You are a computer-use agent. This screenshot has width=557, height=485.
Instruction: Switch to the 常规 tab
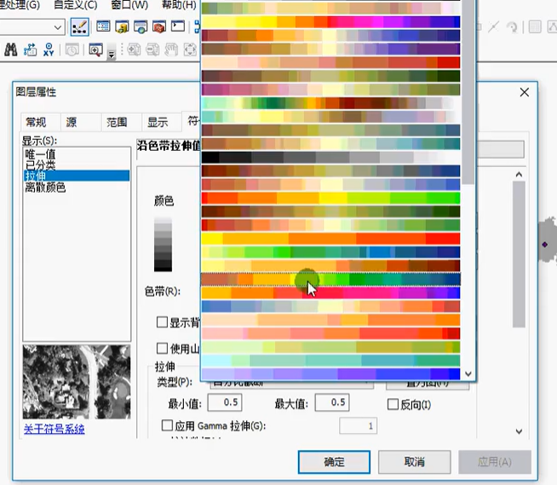pos(41,123)
